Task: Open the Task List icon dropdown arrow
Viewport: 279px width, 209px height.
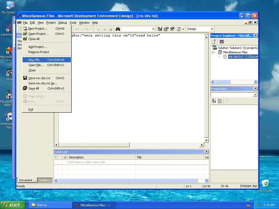Action: click(x=183, y=29)
